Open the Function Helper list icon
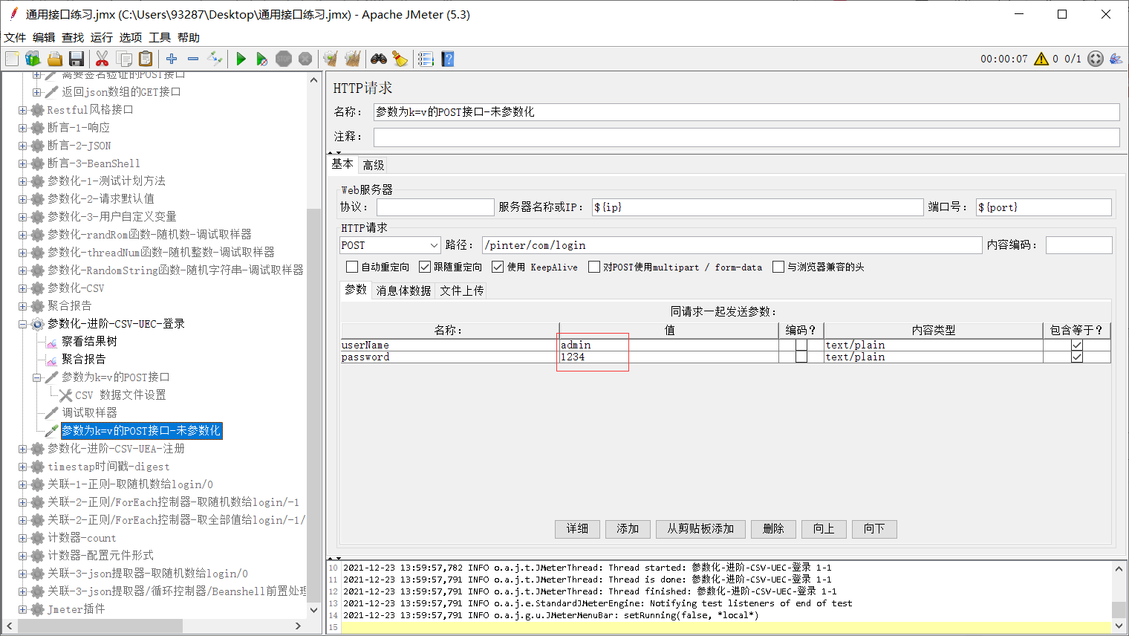This screenshot has height=636, width=1129. pos(426,59)
